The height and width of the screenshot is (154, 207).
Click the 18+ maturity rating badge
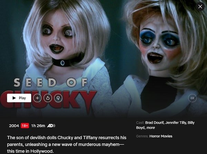[x=25, y=126]
